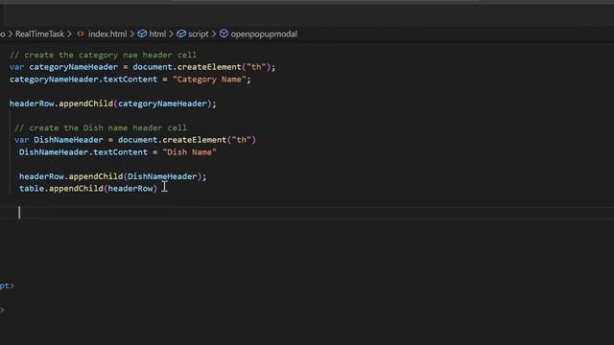Select the openpopupmodal breadcrumb function
614x345 pixels.
(264, 34)
